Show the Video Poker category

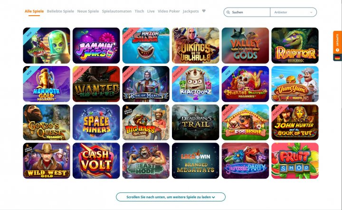tap(169, 11)
